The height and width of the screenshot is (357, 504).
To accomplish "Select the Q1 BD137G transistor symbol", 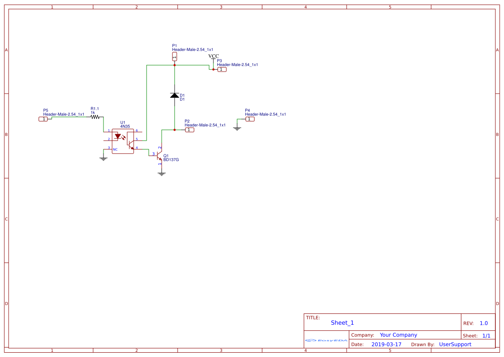I will point(160,156).
